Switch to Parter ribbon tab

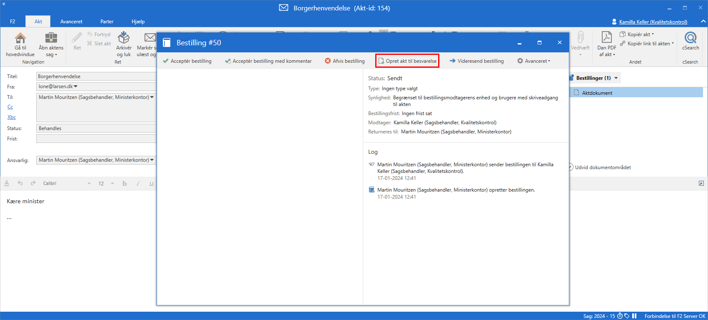point(107,22)
